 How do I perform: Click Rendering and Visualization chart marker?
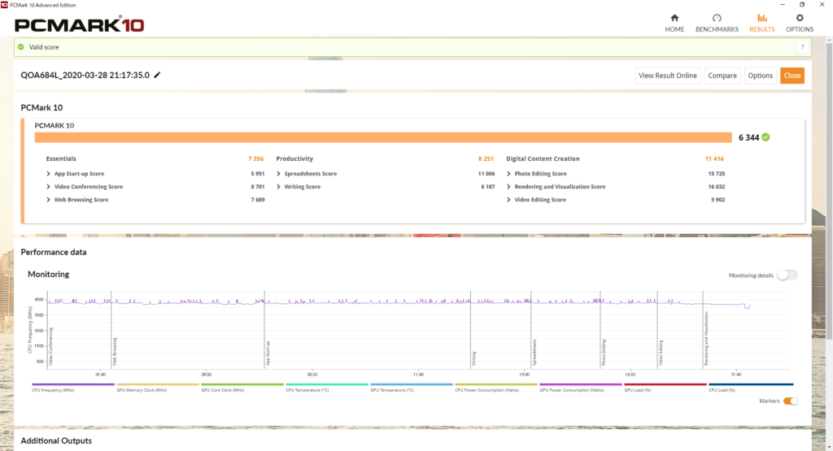pos(706,339)
